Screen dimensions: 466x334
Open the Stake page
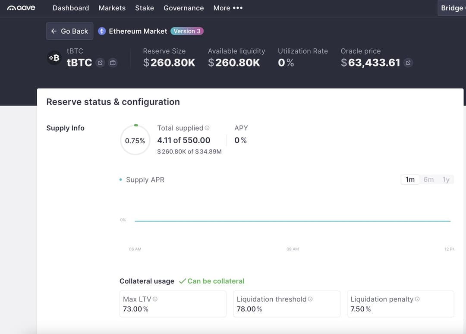click(145, 8)
